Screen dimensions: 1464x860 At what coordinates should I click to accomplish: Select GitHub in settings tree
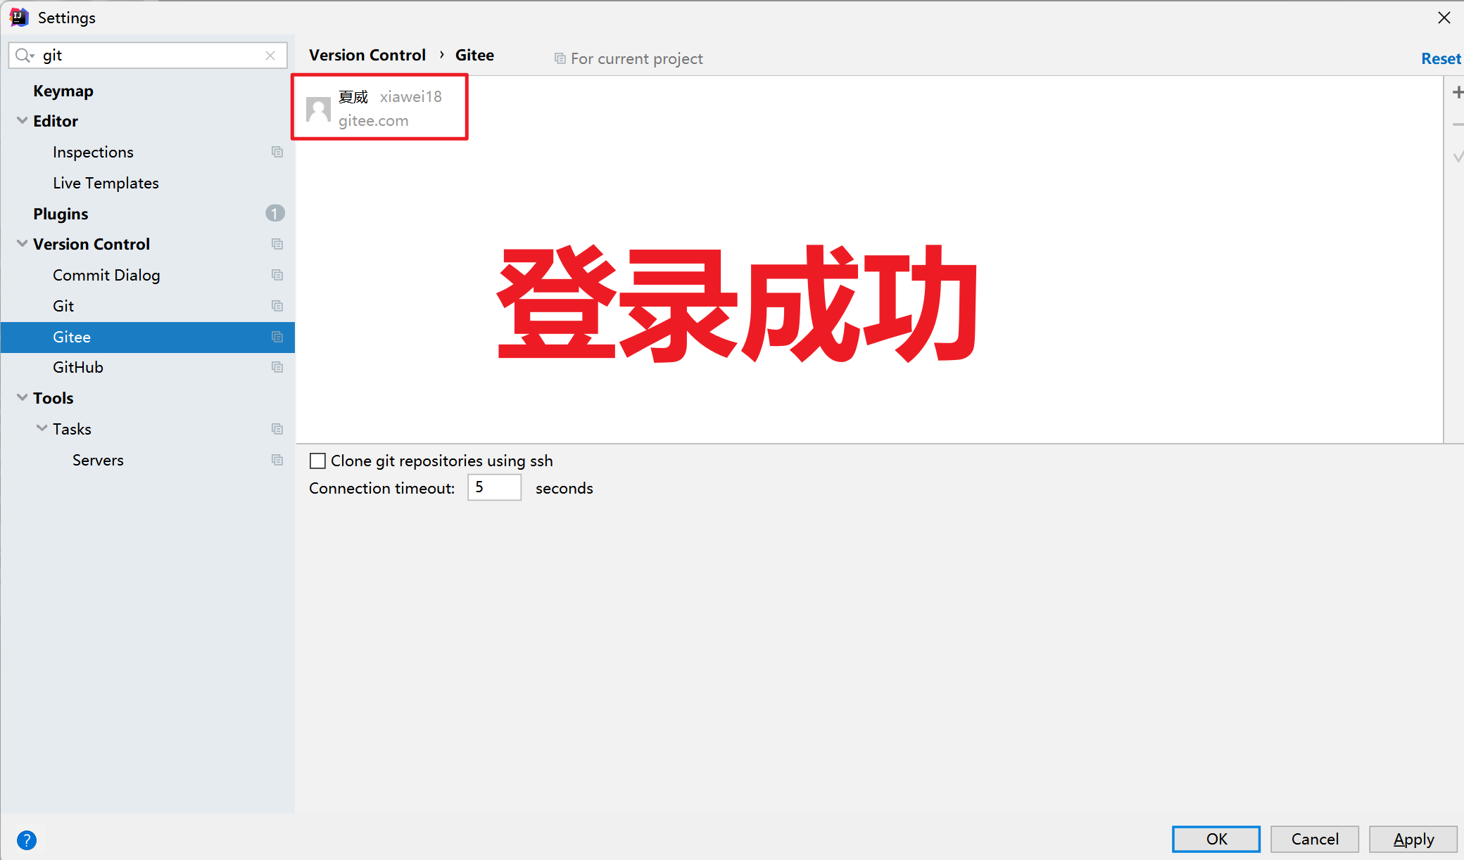click(x=78, y=367)
